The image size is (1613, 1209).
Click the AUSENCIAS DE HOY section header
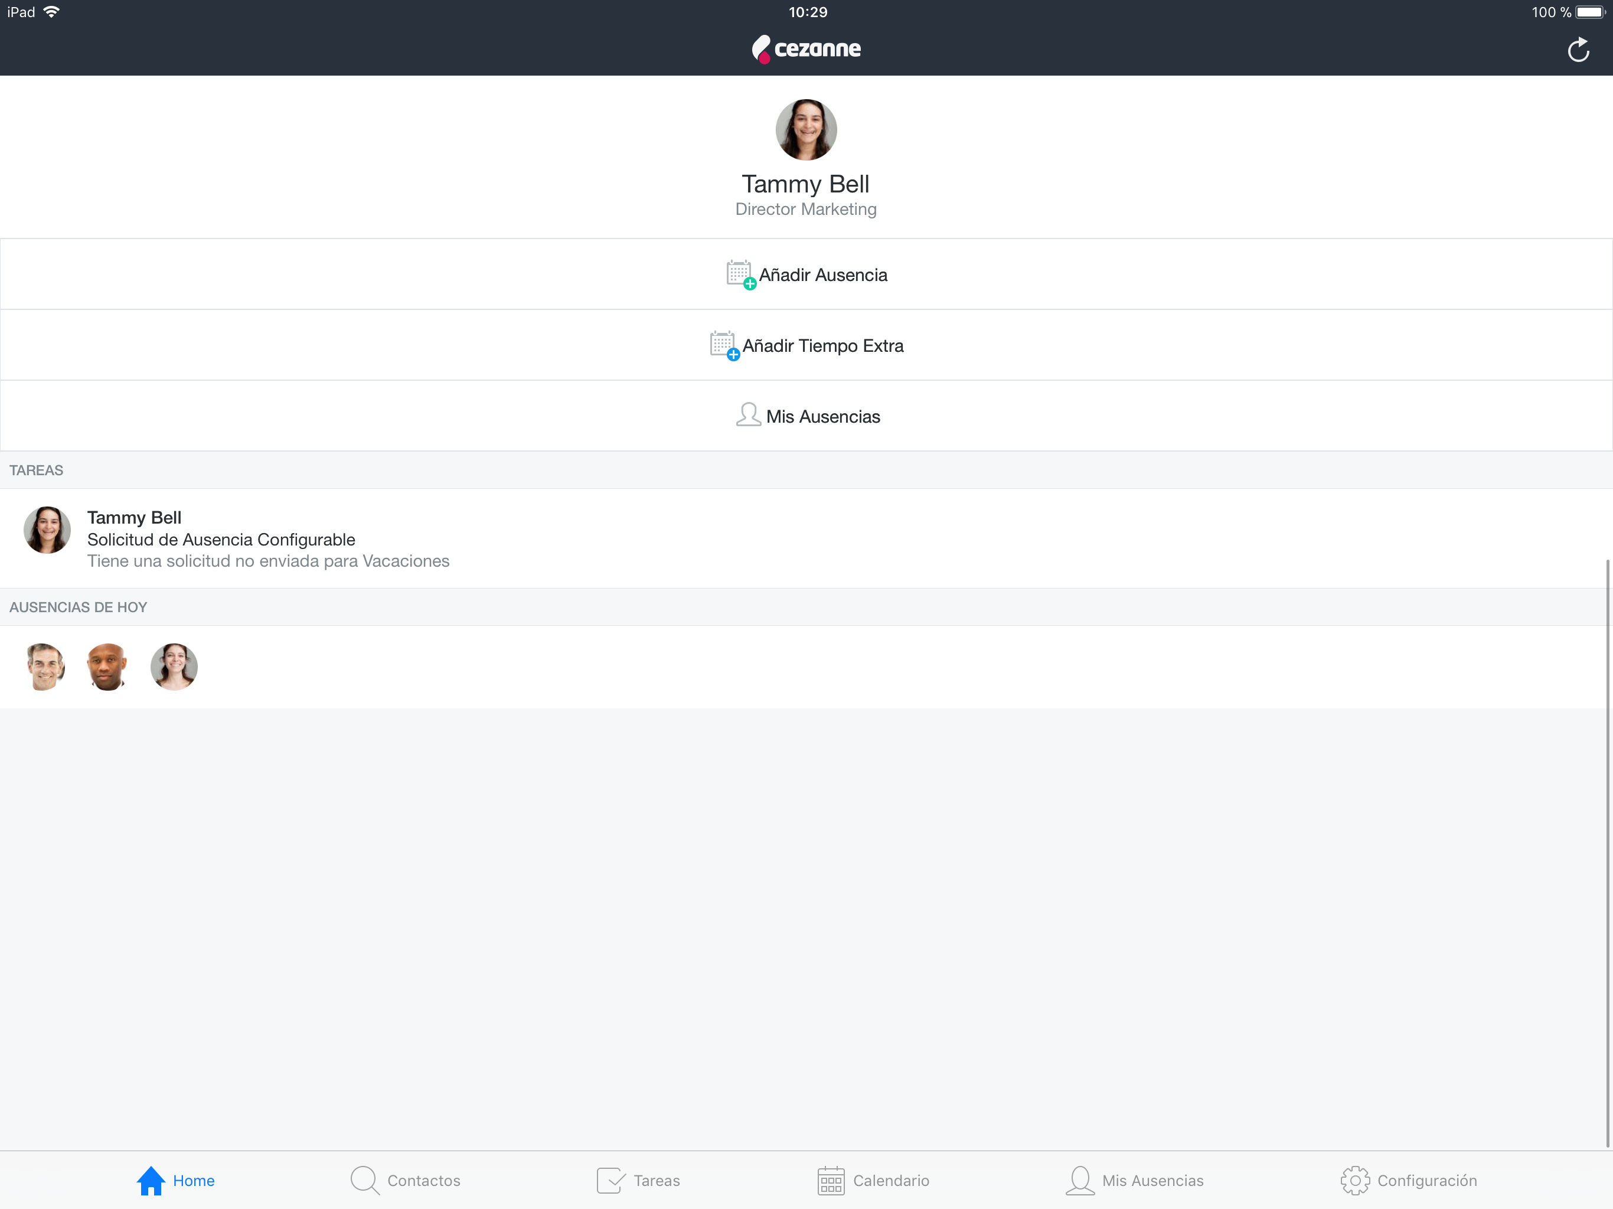[78, 607]
